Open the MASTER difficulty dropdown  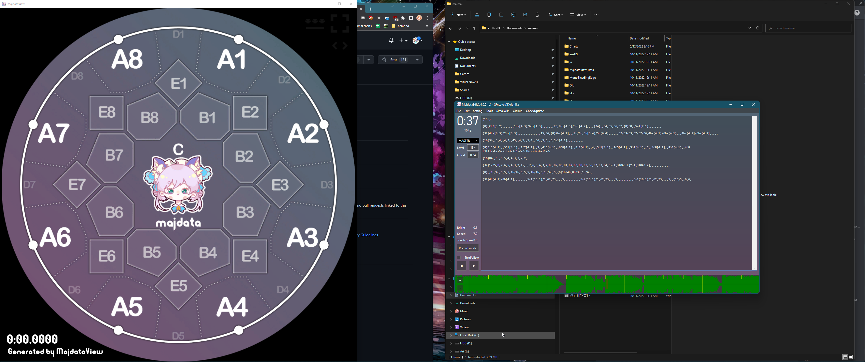468,140
